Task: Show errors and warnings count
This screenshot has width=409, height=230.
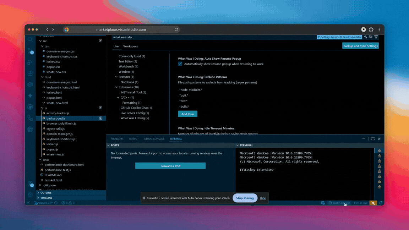Action: [x=68, y=203]
